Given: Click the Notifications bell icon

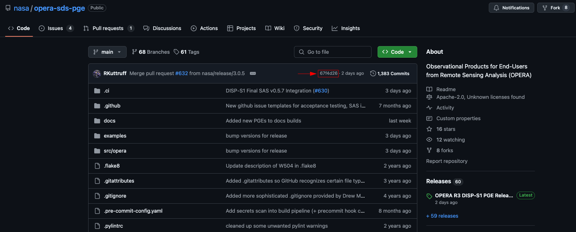Looking at the screenshot, I should (x=496, y=8).
